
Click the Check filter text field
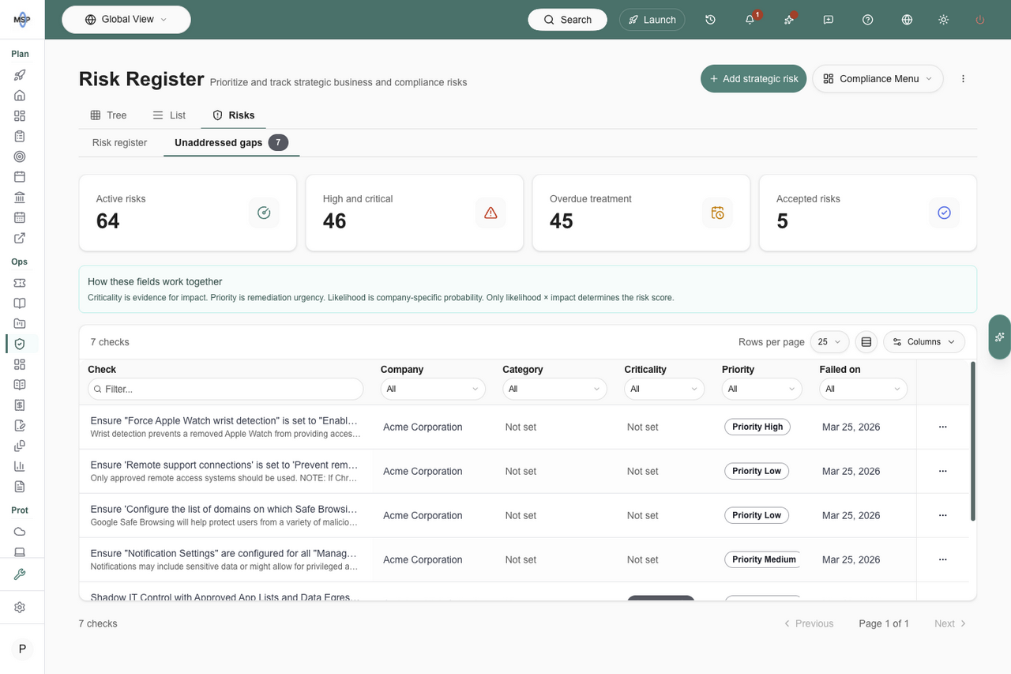pos(226,389)
